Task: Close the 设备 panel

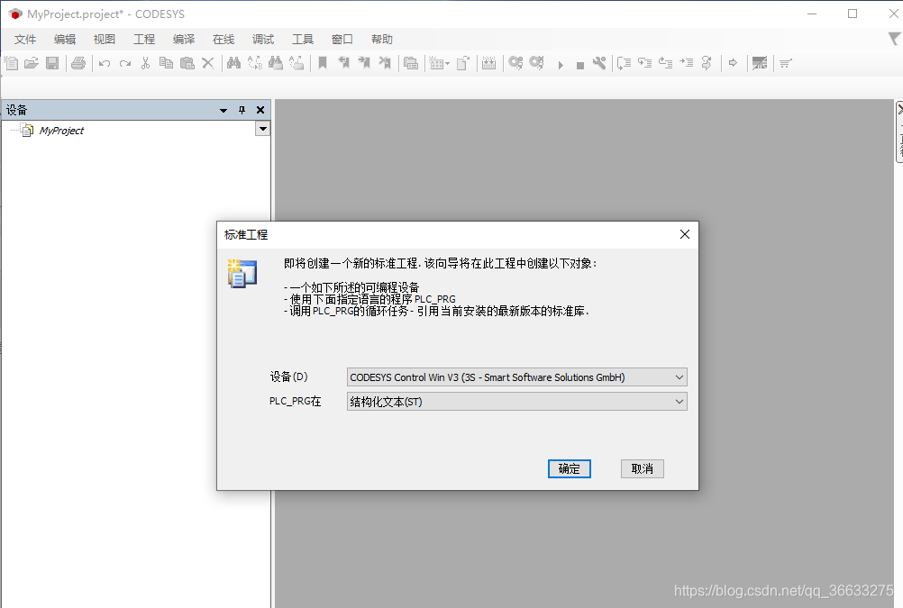Action: [x=260, y=110]
